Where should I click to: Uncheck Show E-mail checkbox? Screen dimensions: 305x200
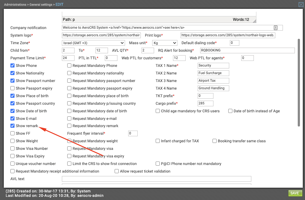[x=12, y=119]
